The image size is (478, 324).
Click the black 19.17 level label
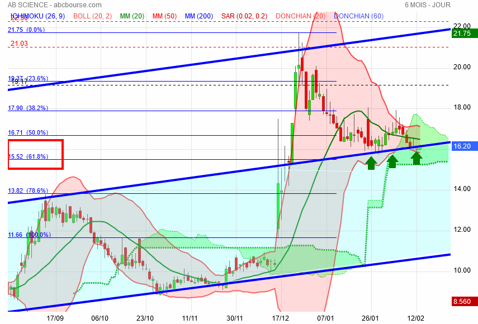click(20, 82)
